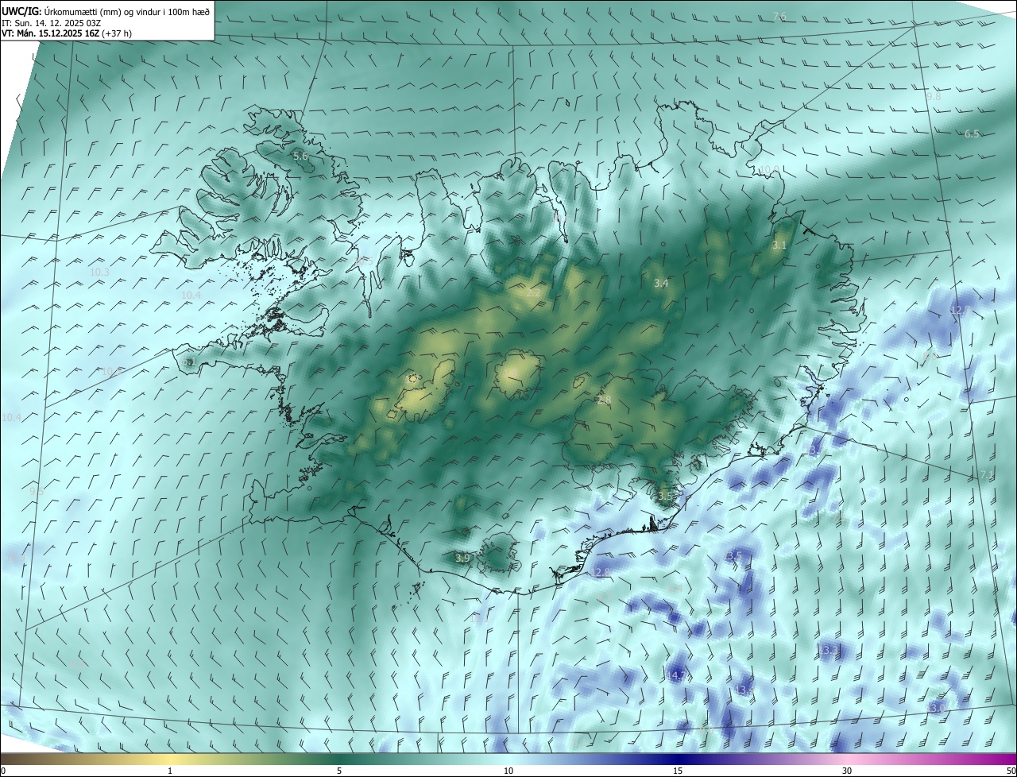This screenshot has height=777, width=1017.
Task: Click the 10.3 value label
Action: [99, 273]
